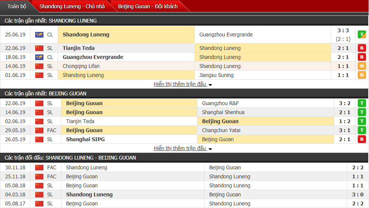Click the red B badge in Tianjin Teda vs Shandong Luneng row
Viewport: 369px width, 208px height.
click(x=362, y=48)
